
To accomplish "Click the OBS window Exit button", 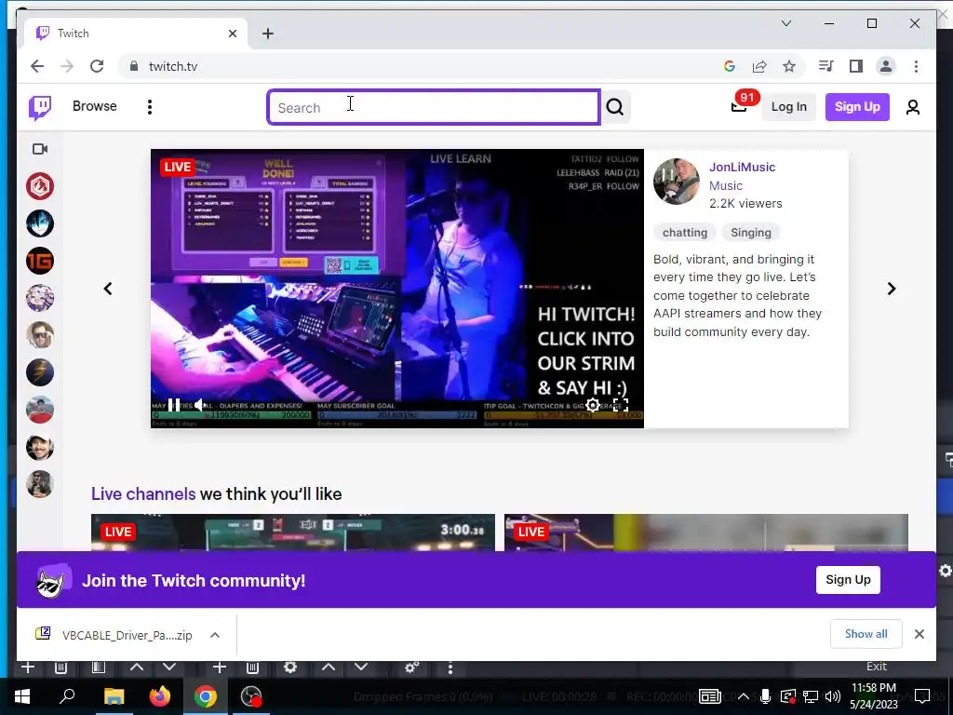I will tap(877, 667).
